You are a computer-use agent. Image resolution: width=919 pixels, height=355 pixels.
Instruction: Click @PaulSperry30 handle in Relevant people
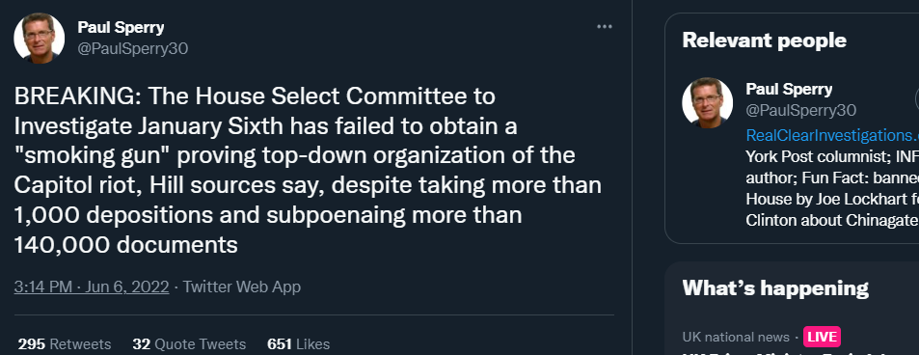tap(800, 110)
